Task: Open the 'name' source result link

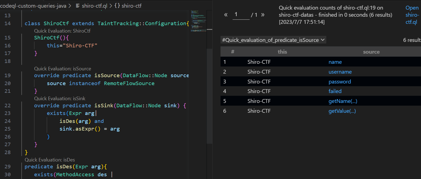Action: pyautogui.click(x=335, y=62)
